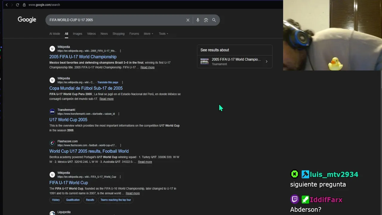Click Read more under Flashscore result
The height and width of the screenshot is (215, 382).
[x=145, y=162]
